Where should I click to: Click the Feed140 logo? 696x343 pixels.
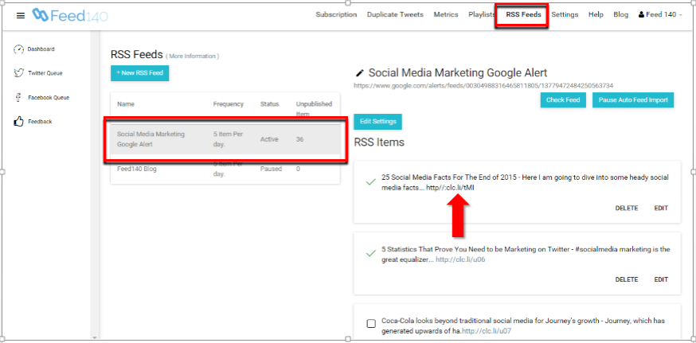[x=70, y=16]
